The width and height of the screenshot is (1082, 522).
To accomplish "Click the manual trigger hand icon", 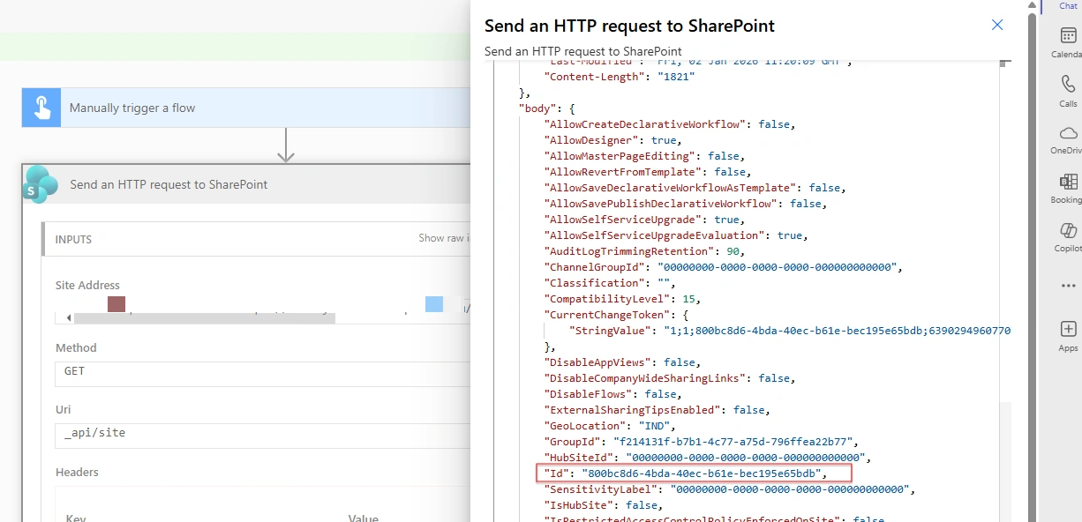I will click(x=41, y=108).
